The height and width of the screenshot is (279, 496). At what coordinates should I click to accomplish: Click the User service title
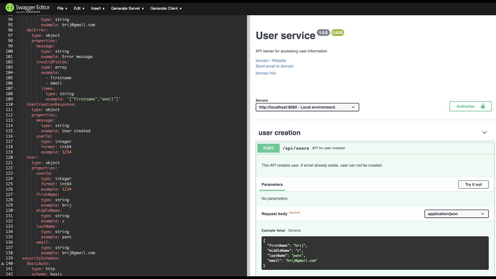[x=286, y=36]
